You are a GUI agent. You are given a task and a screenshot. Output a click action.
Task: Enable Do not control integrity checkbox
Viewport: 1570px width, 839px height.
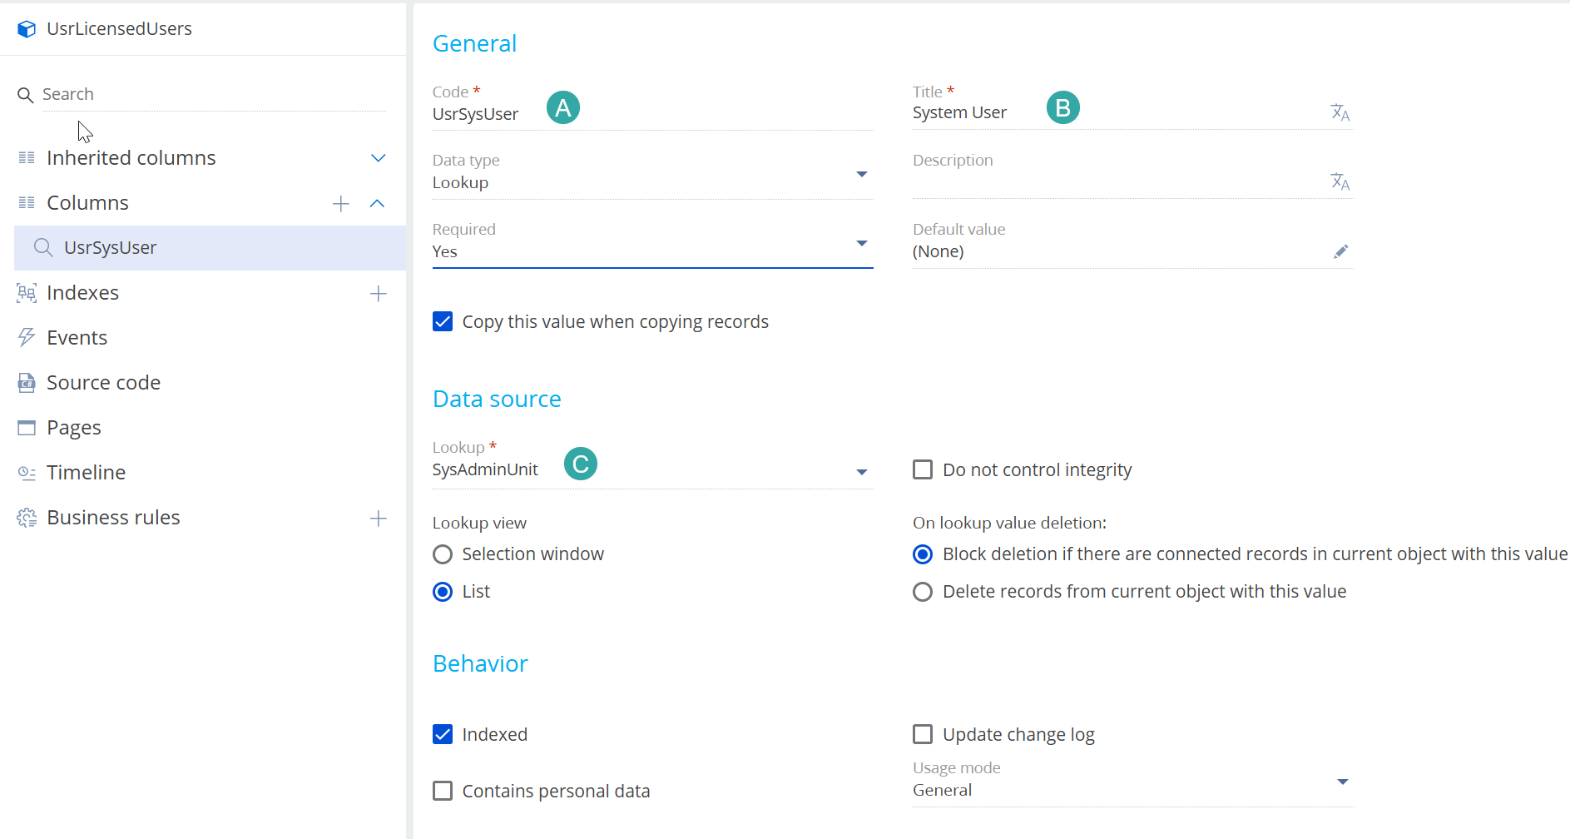tap(923, 469)
